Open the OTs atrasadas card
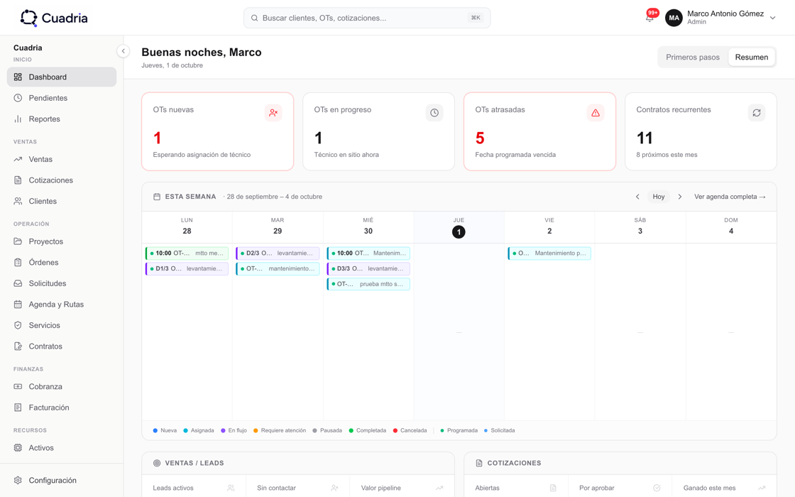This screenshot has height=497, width=795. (539, 131)
